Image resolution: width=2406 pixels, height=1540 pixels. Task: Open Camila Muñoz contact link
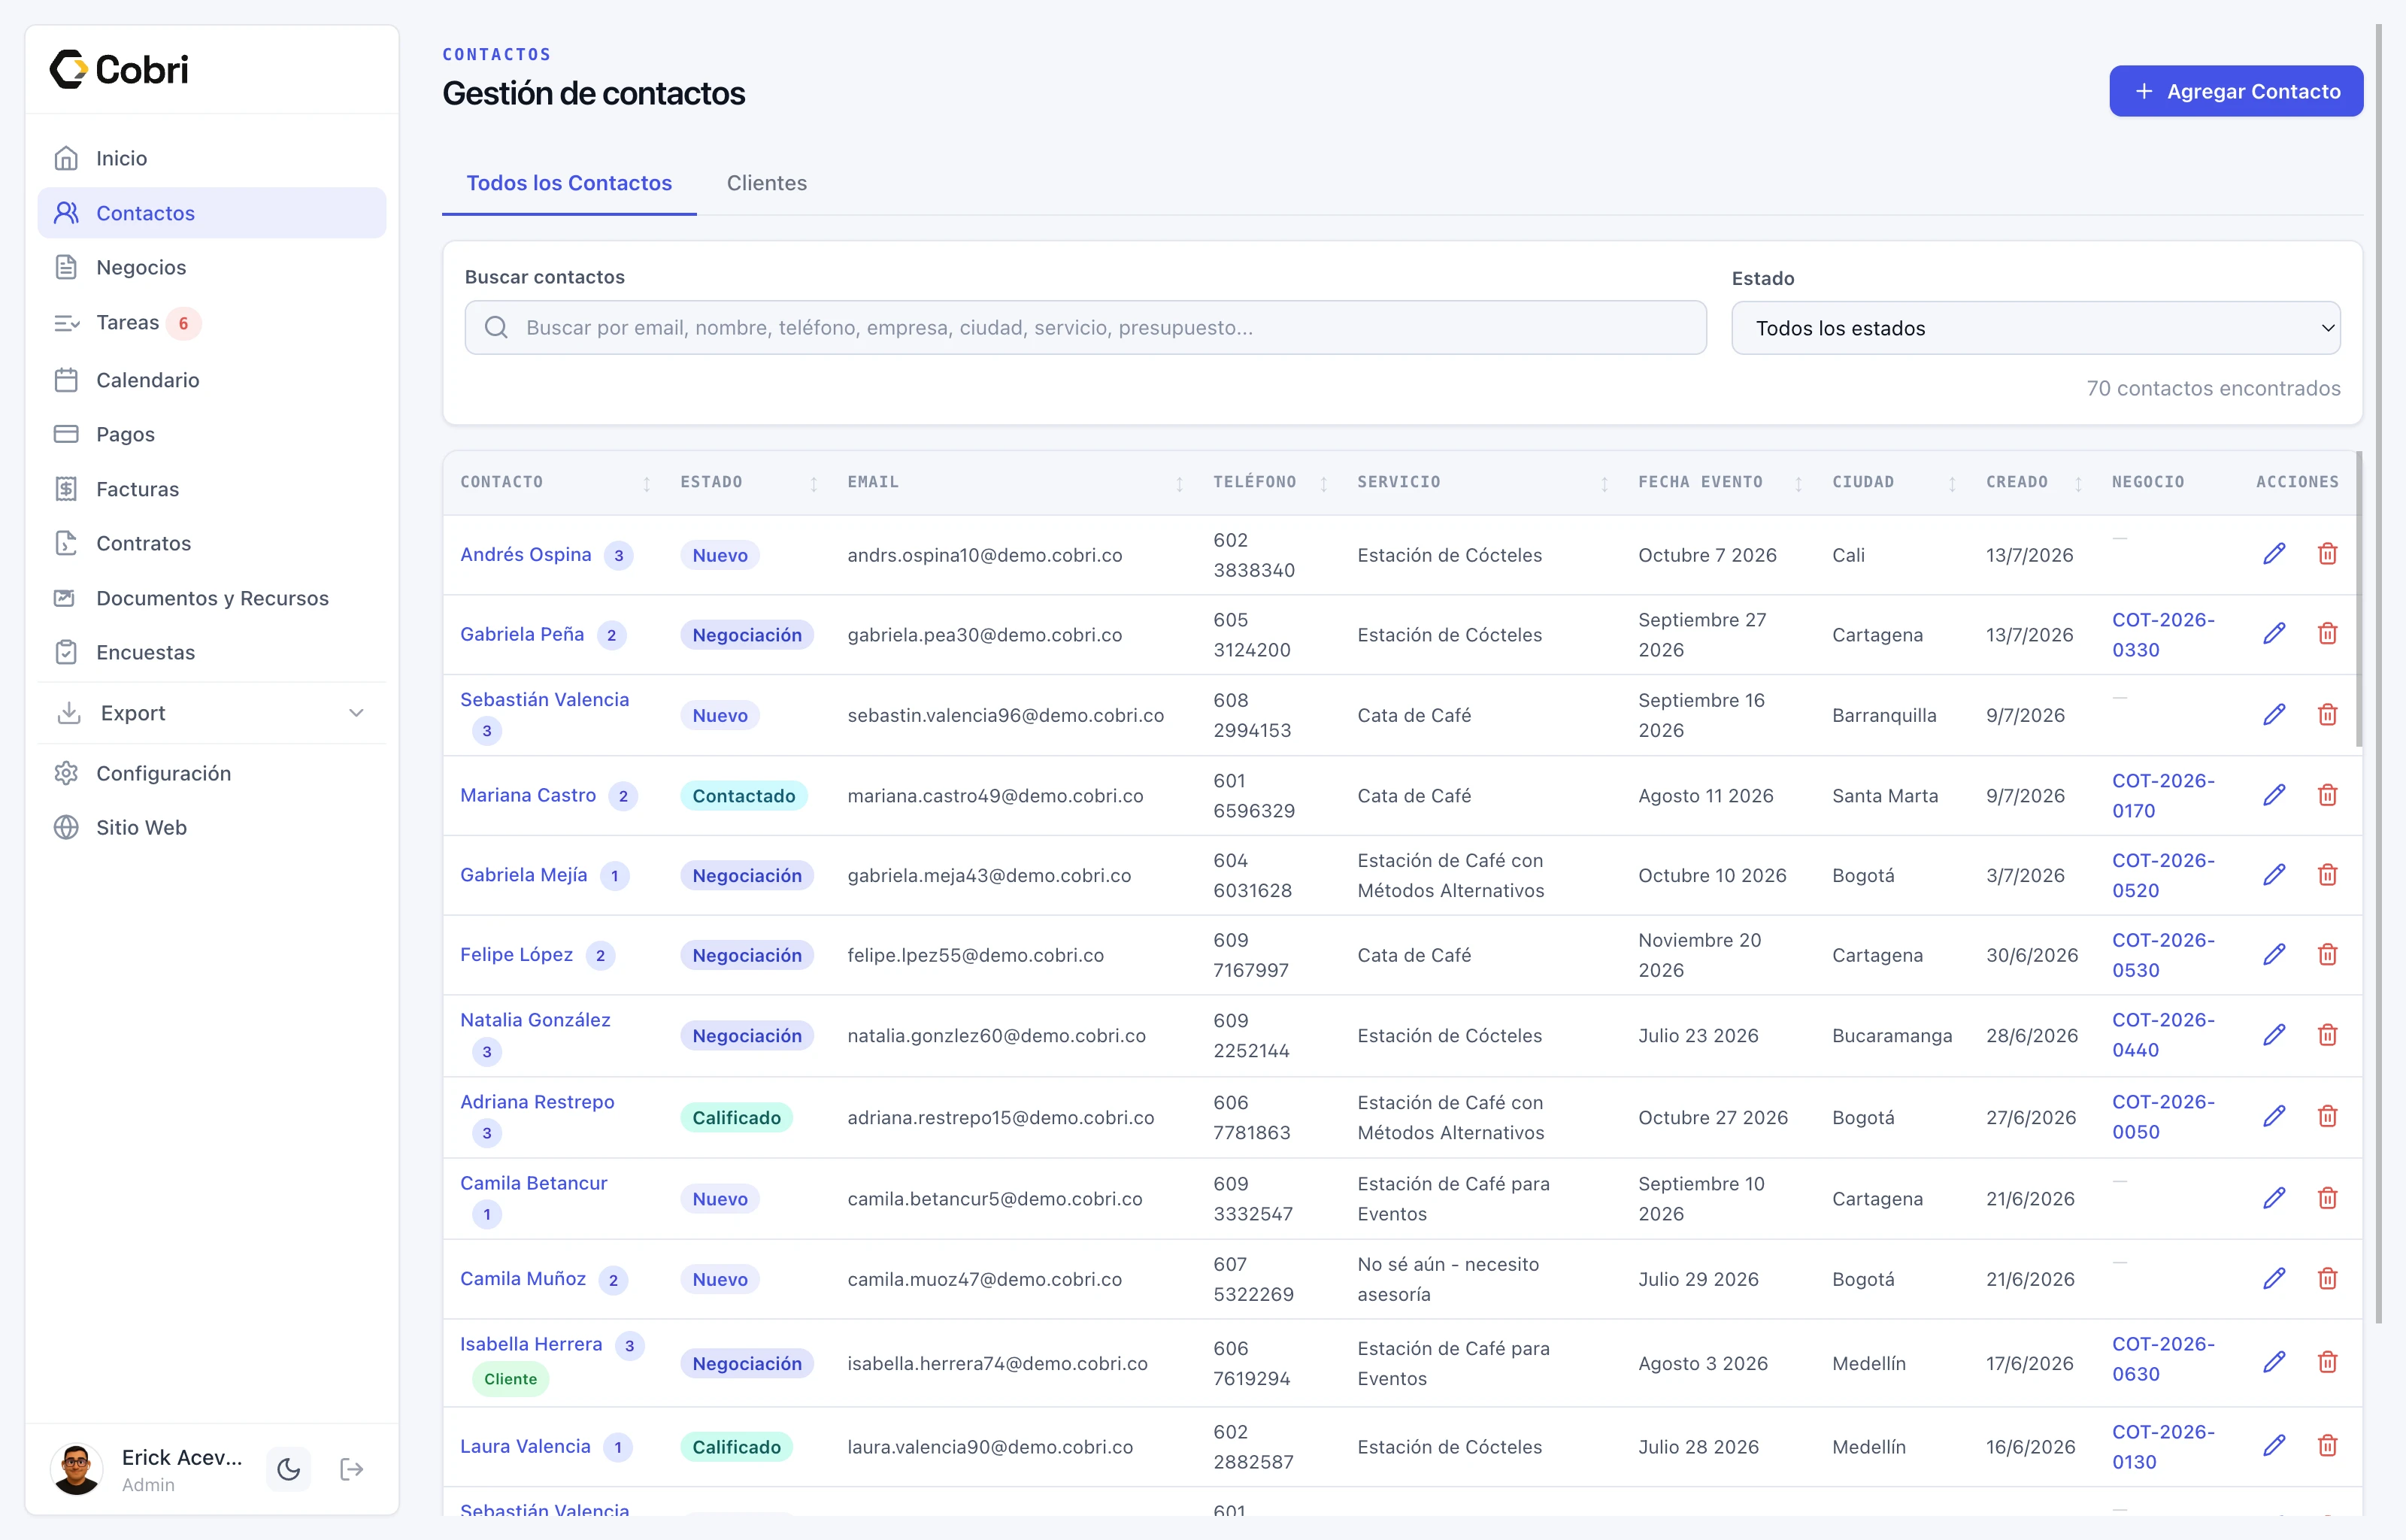click(x=523, y=1278)
